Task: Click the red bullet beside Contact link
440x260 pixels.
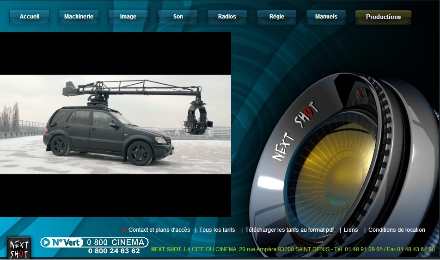Action: (124, 230)
